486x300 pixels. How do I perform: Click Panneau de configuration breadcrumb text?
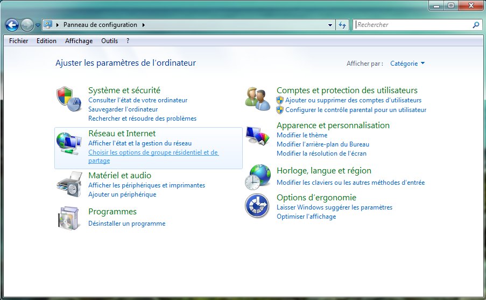[100, 25]
